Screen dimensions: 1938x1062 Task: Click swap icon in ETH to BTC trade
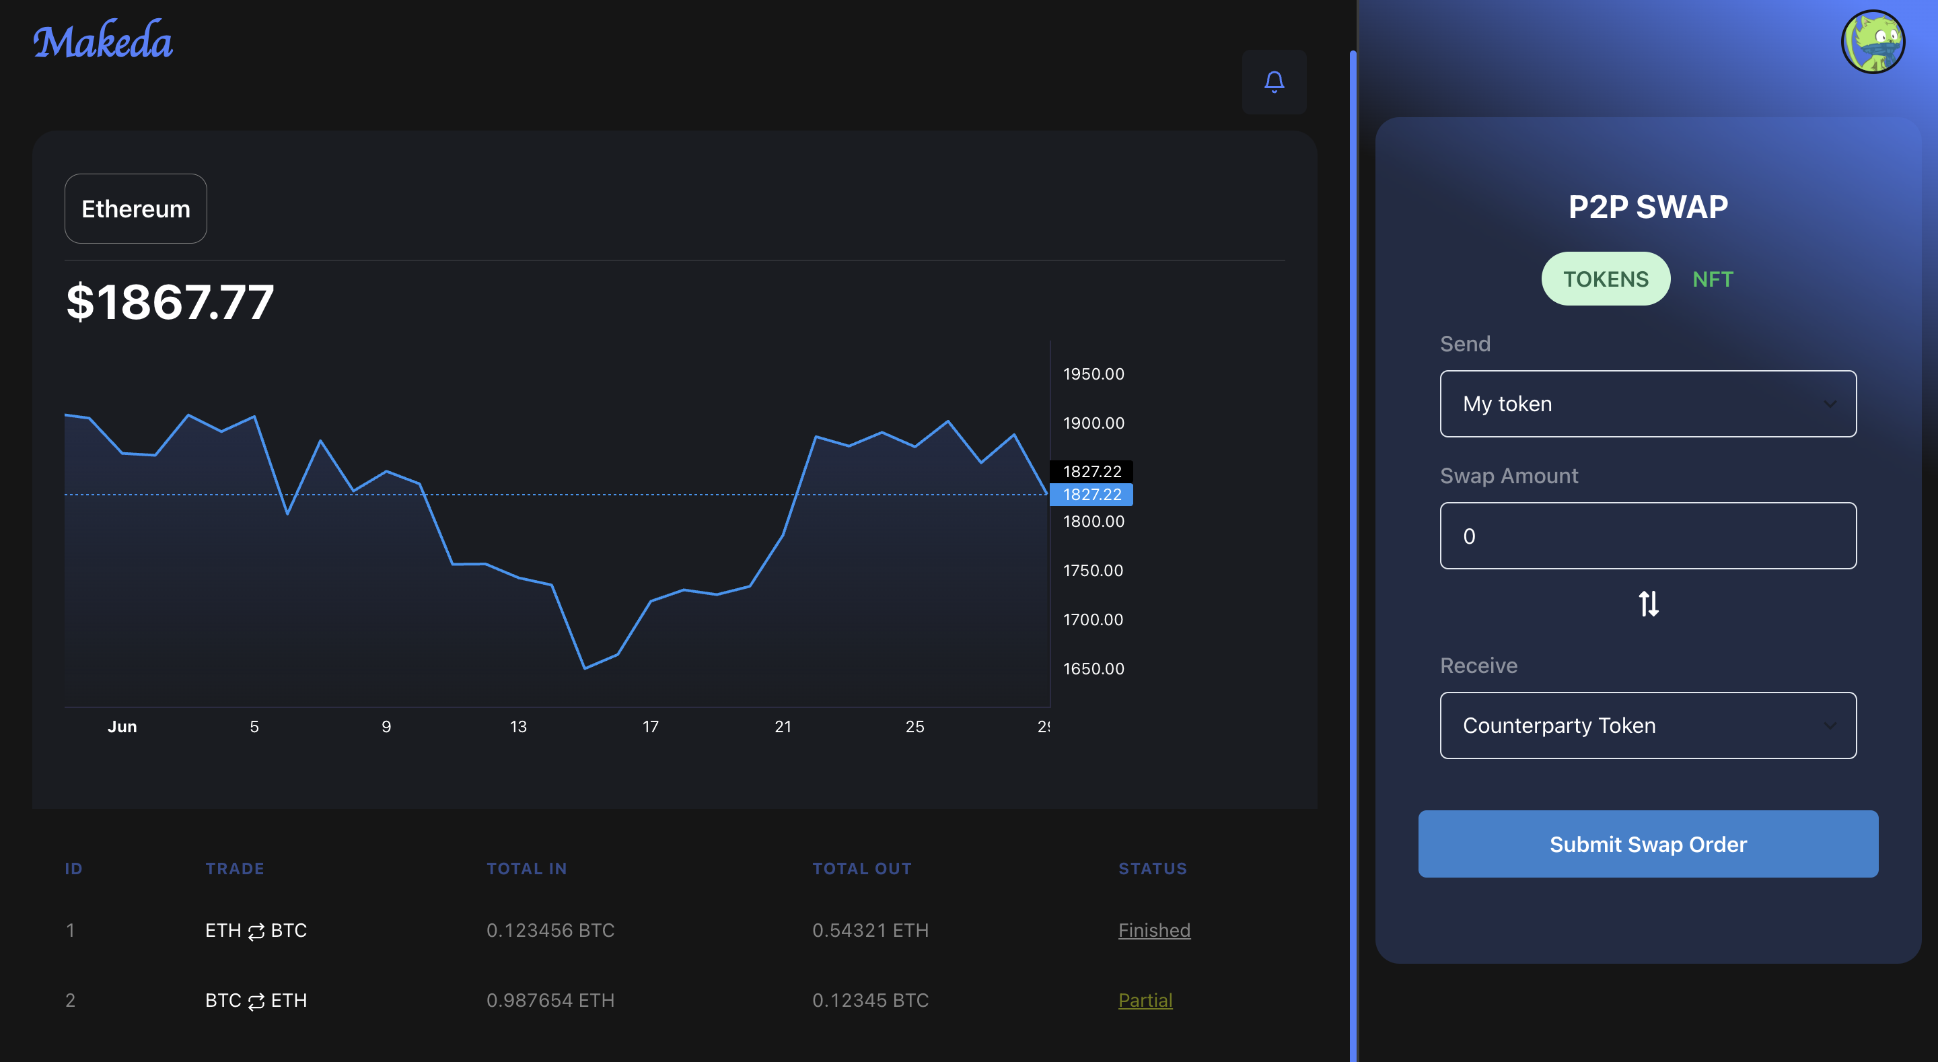[256, 931]
